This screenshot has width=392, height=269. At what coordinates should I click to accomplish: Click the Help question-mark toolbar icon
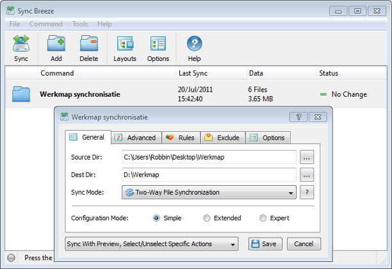[194, 44]
